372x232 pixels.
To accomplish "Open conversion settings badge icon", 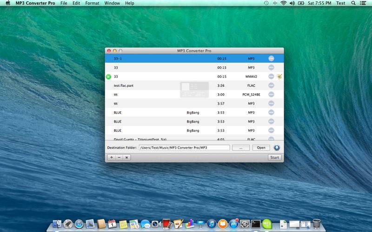I will 277,148.
